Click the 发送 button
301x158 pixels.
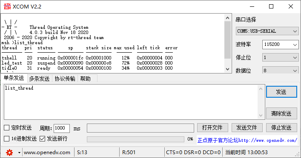(281, 92)
